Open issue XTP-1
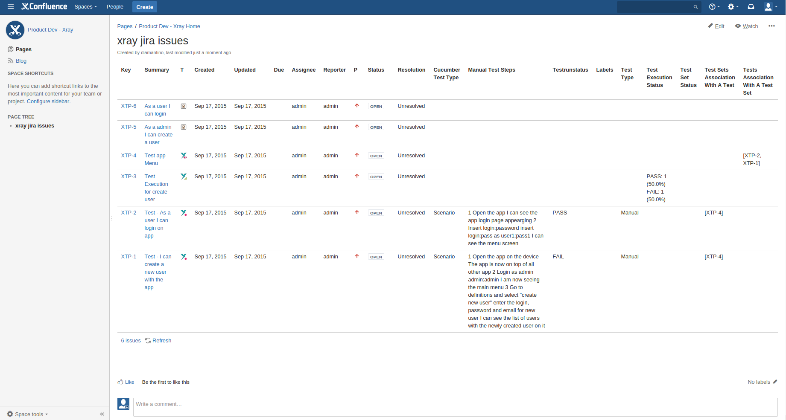The image size is (786, 420). pyautogui.click(x=129, y=257)
